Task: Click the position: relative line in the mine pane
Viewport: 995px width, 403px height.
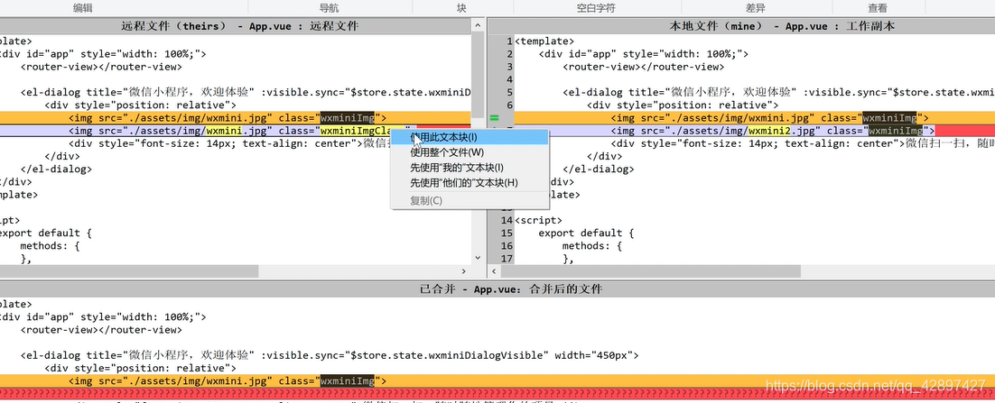Action: coord(683,105)
